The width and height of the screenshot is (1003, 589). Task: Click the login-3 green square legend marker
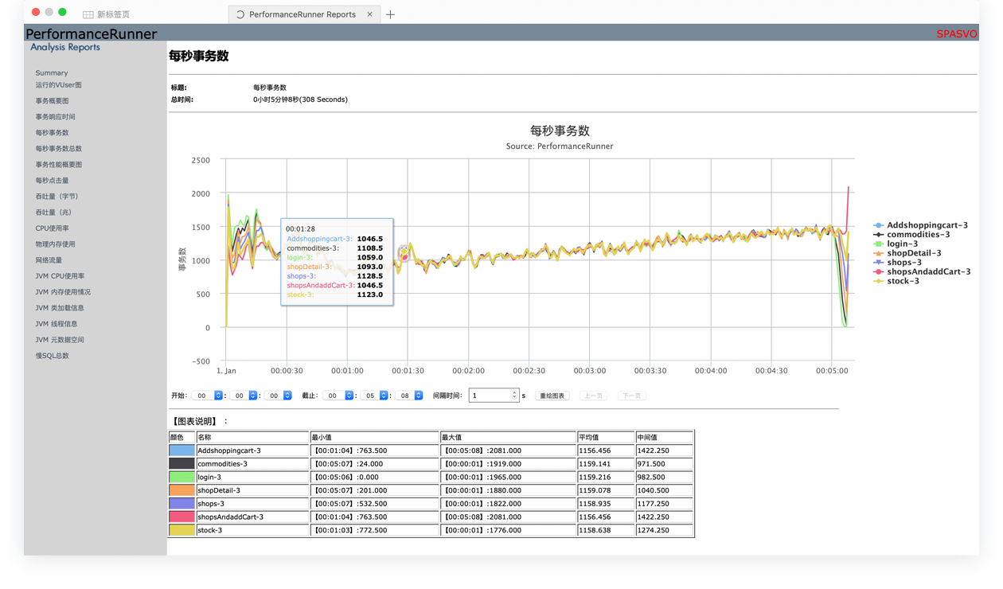click(879, 244)
